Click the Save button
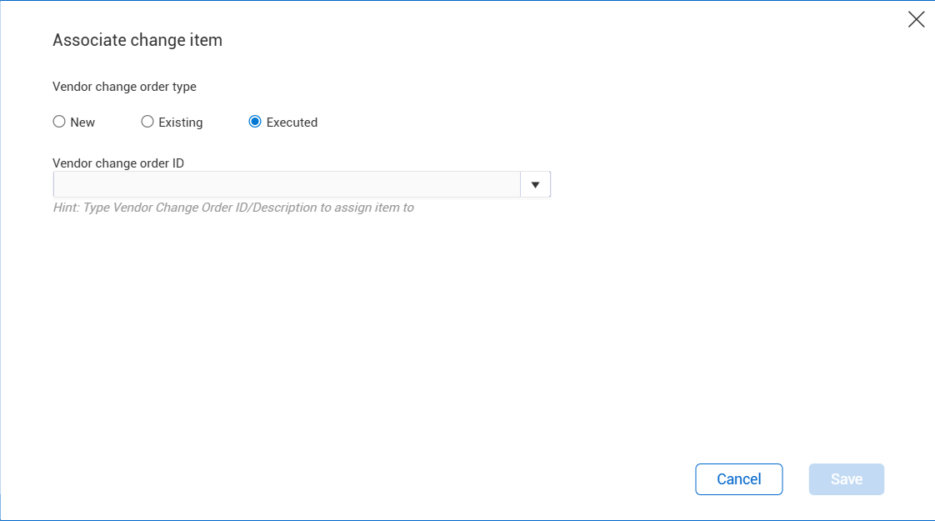The image size is (935, 521). 846,479
